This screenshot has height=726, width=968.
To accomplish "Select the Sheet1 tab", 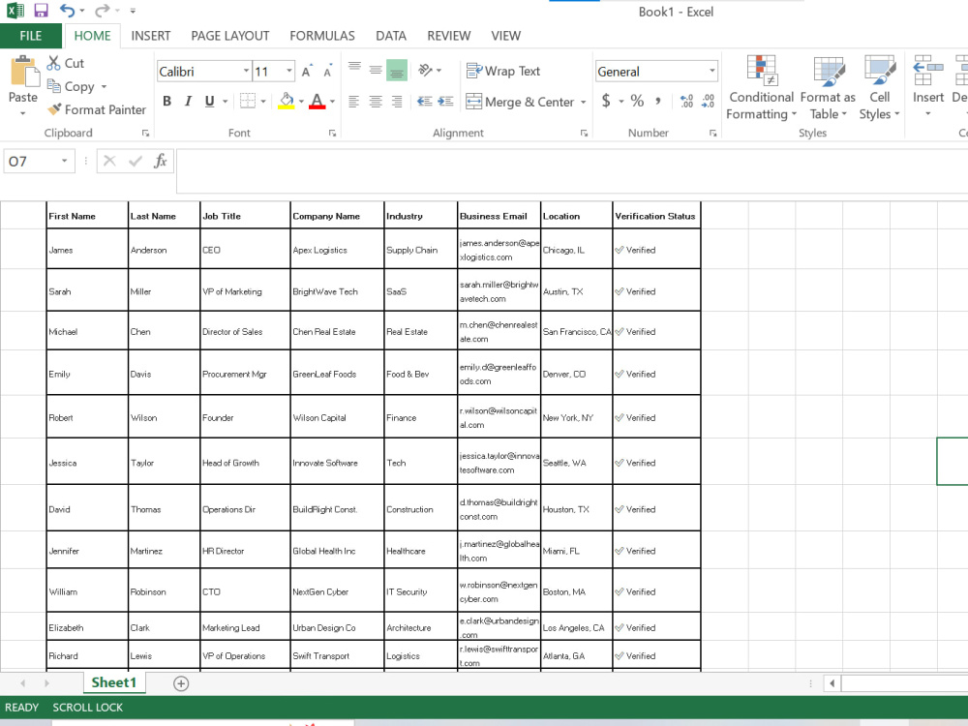I will tap(113, 682).
